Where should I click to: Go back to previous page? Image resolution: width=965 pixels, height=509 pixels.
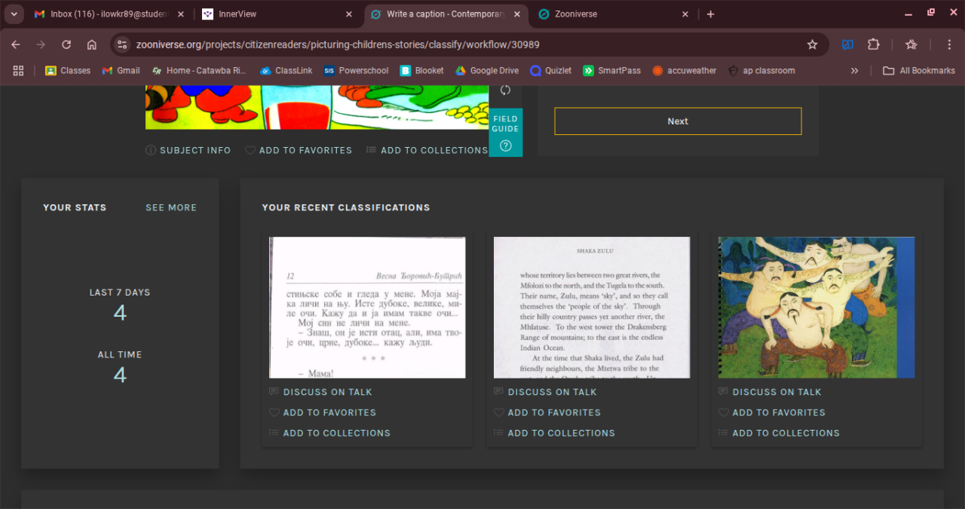[x=16, y=44]
